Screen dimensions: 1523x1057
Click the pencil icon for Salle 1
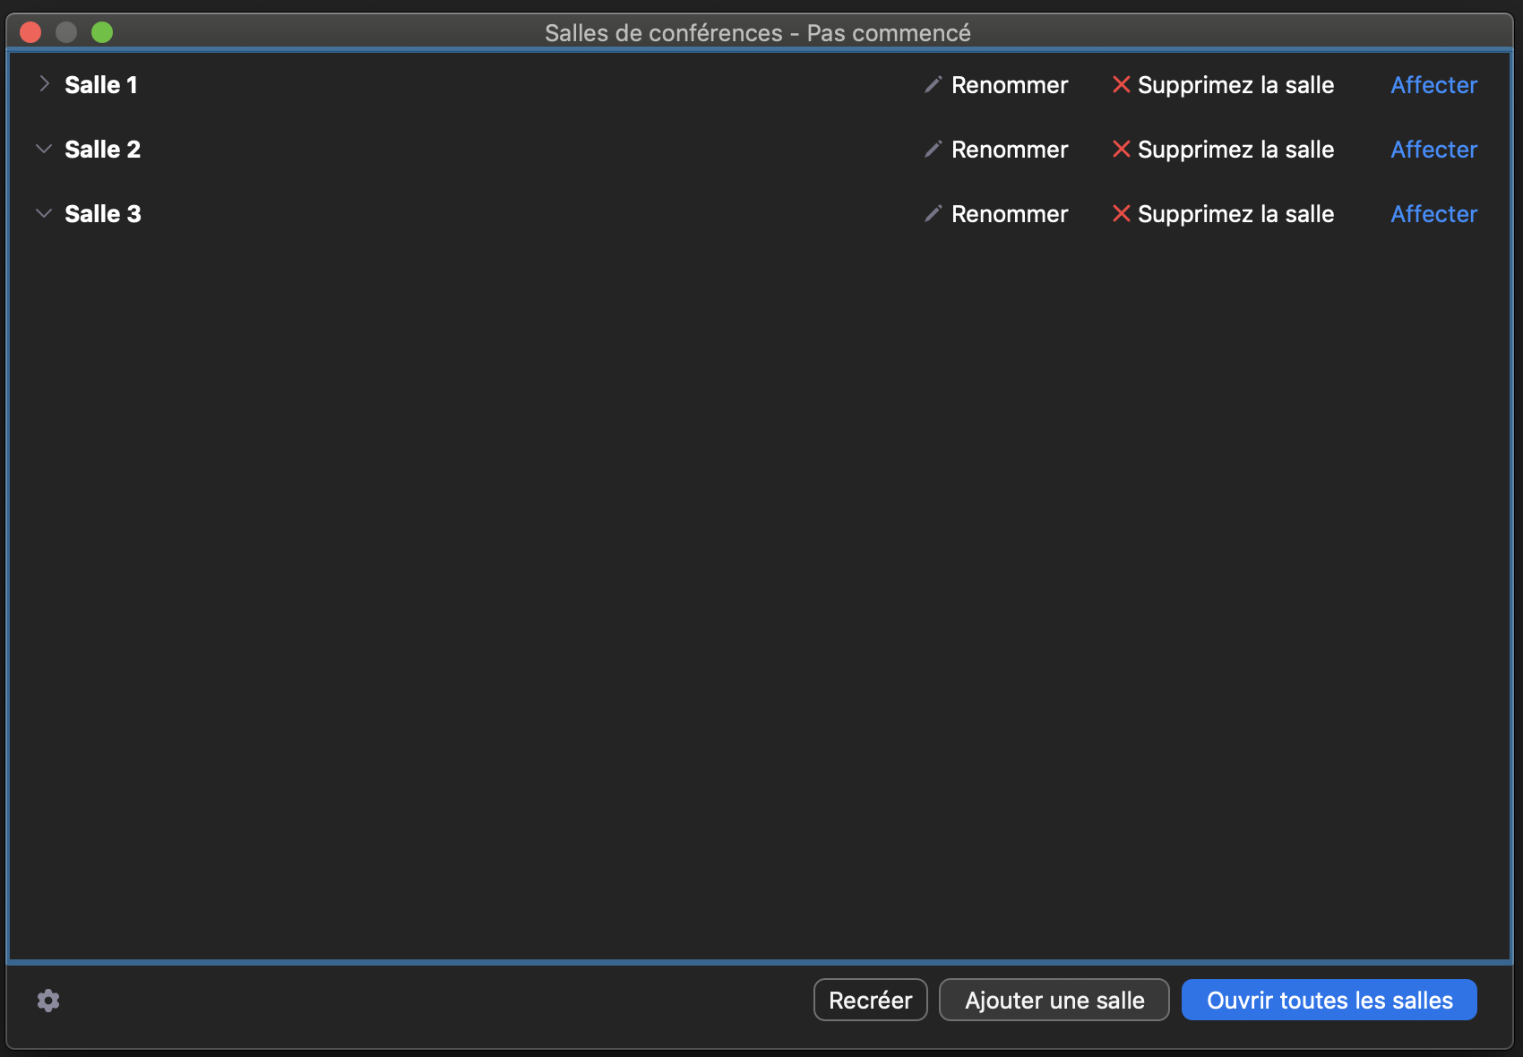tap(933, 85)
